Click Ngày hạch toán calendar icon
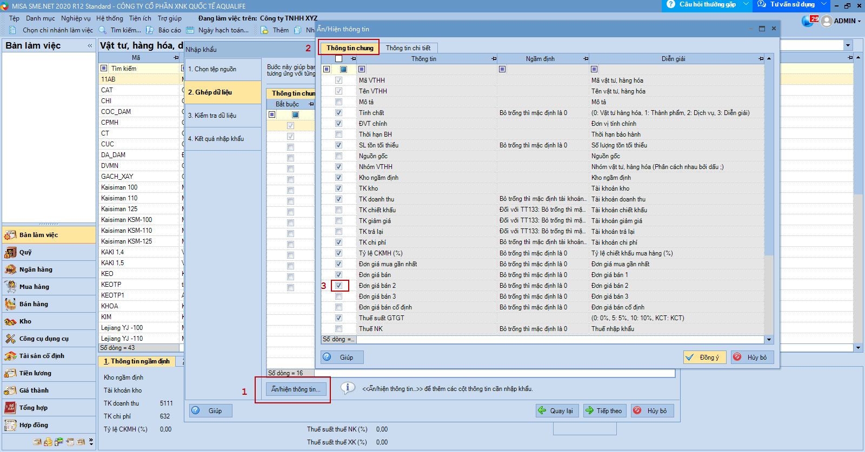865x452 pixels. coord(190,30)
